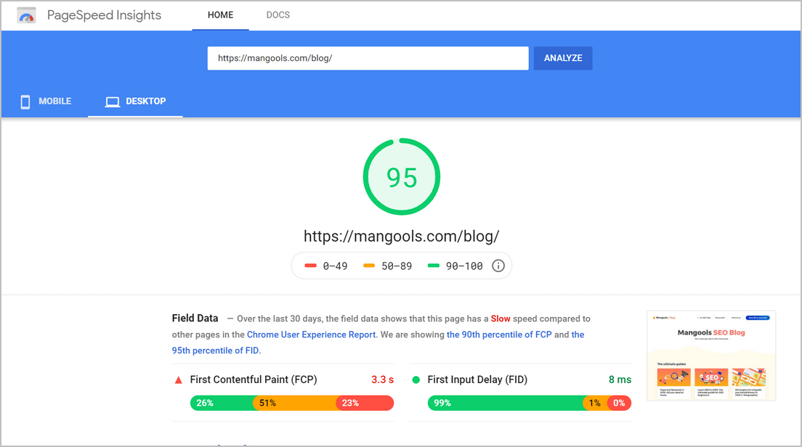Click the PageSpeed Insights title text
Viewport: 802px width, 447px height.
point(104,15)
